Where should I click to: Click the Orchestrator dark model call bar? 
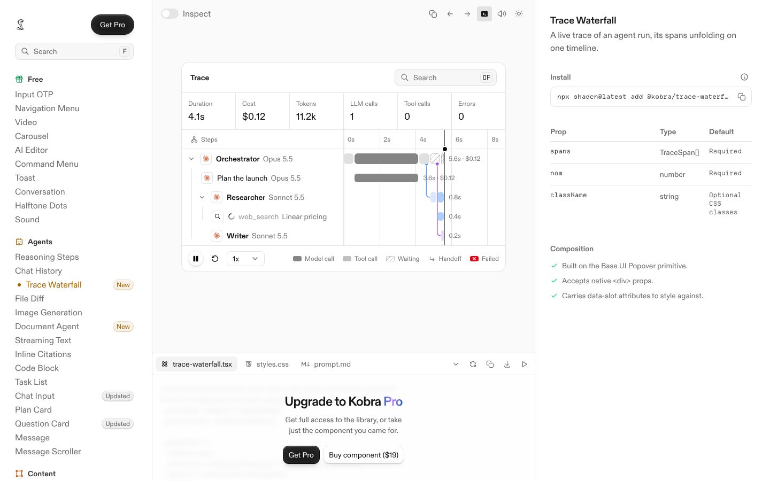coord(386,159)
